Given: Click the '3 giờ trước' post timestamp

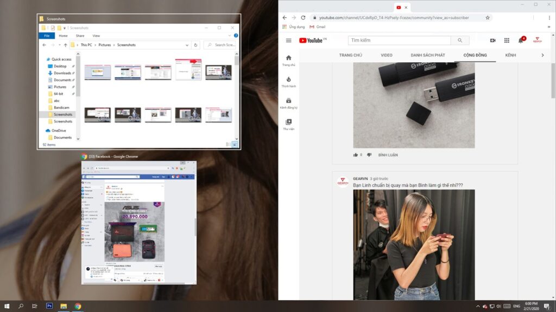Looking at the screenshot, I should pos(379,179).
